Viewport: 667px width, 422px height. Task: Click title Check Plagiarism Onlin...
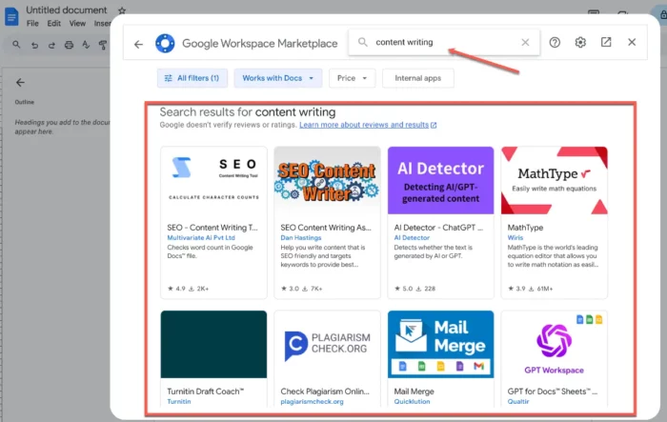point(325,392)
